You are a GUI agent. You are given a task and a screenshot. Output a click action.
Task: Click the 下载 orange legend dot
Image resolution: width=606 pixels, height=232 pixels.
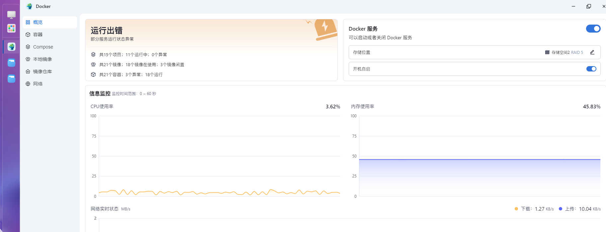point(516,209)
